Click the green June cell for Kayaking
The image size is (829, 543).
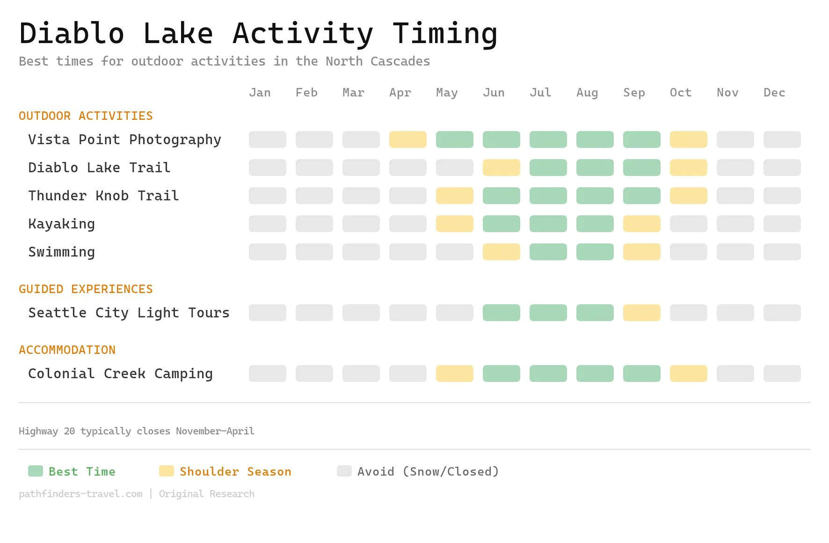click(x=501, y=224)
